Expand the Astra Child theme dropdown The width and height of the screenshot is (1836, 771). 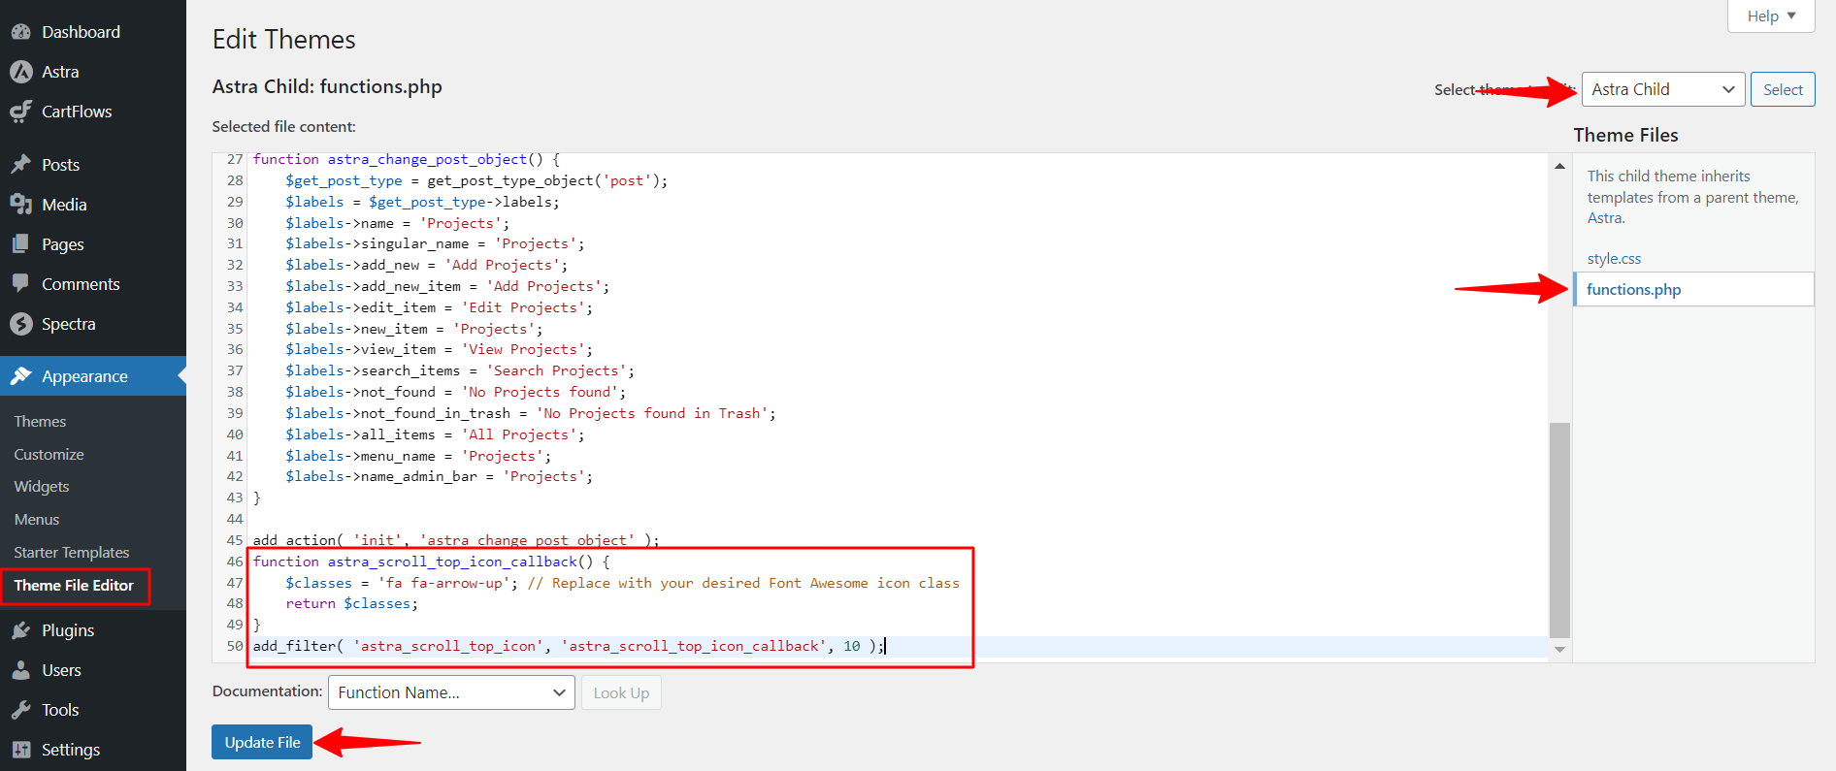[x=1663, y=89]
